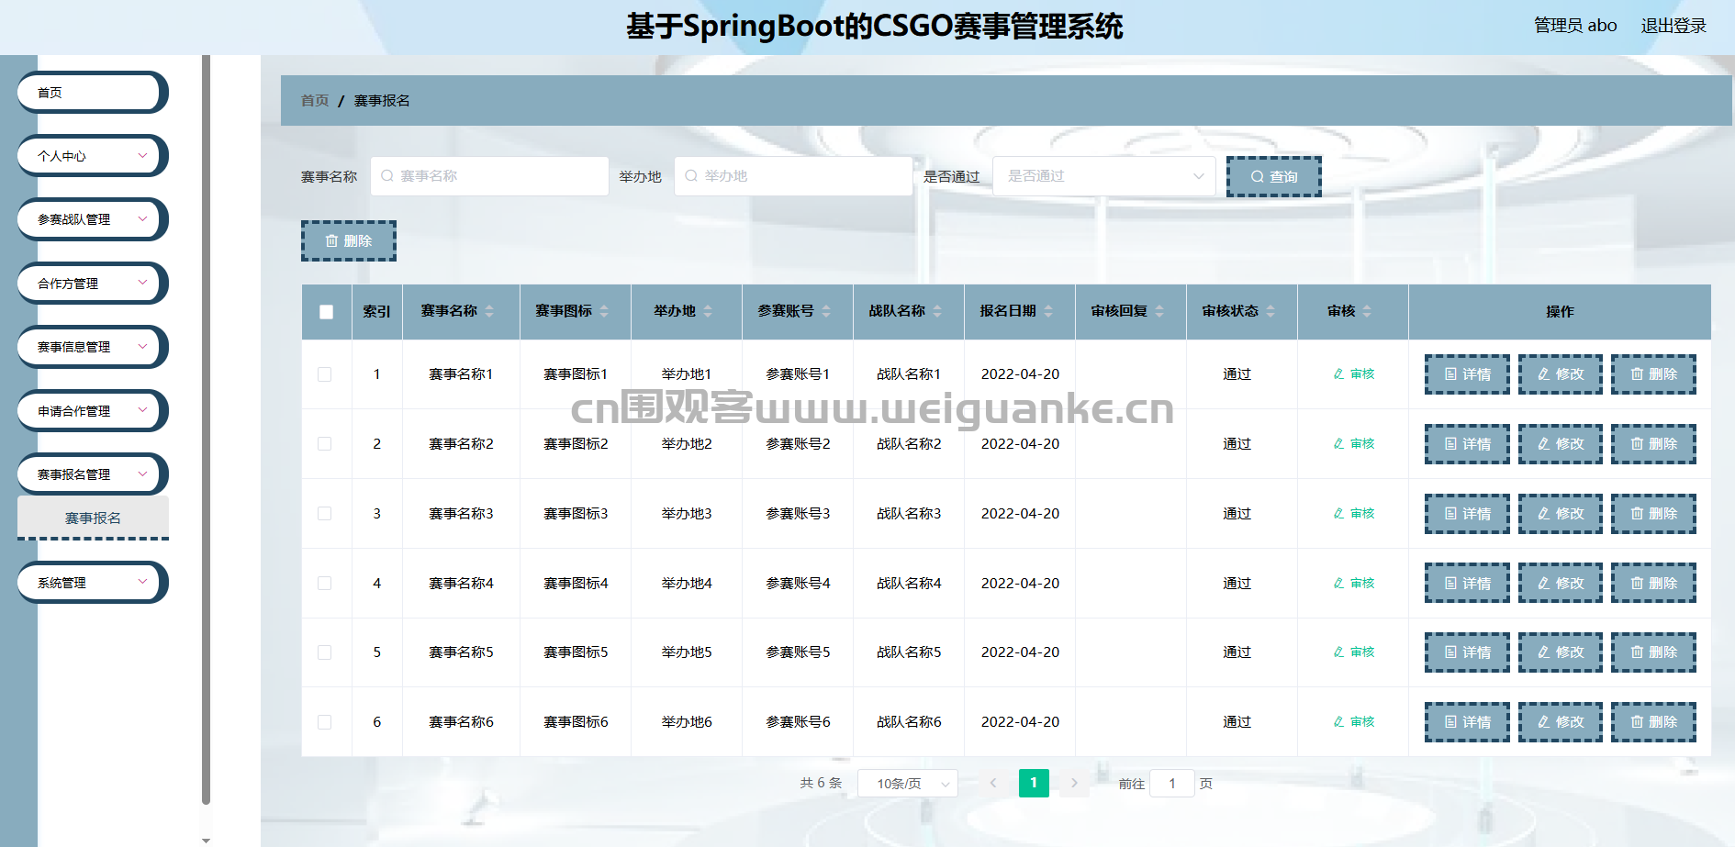Viewport: 1735px width, 847px height.
Task: Click 修改 for 赛事名称5 row
Action: pos(1561,652)
